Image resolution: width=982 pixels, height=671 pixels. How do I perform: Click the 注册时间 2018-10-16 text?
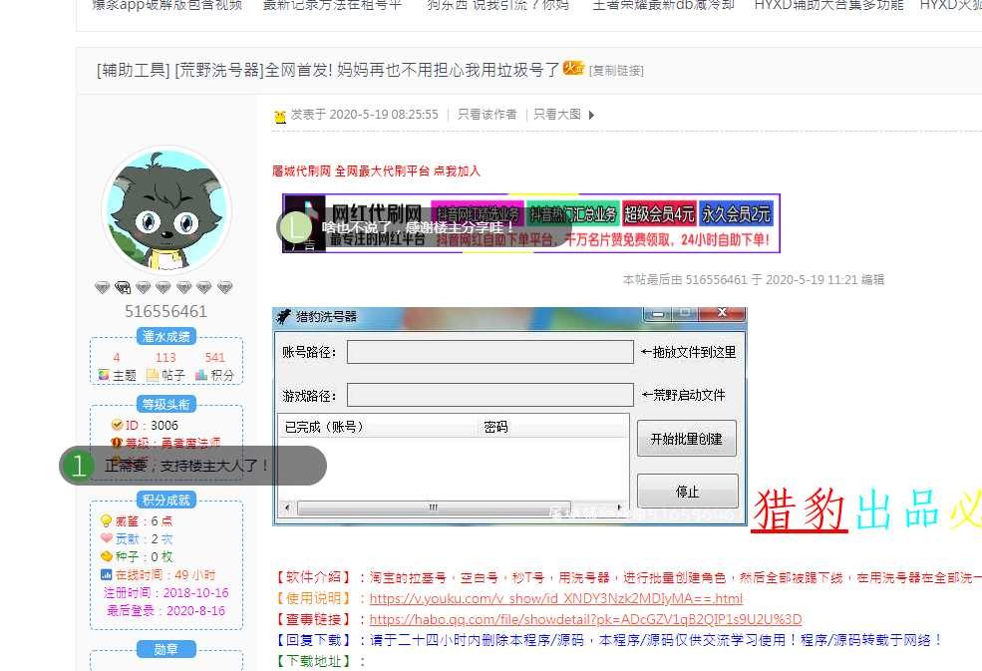[165, 592]
